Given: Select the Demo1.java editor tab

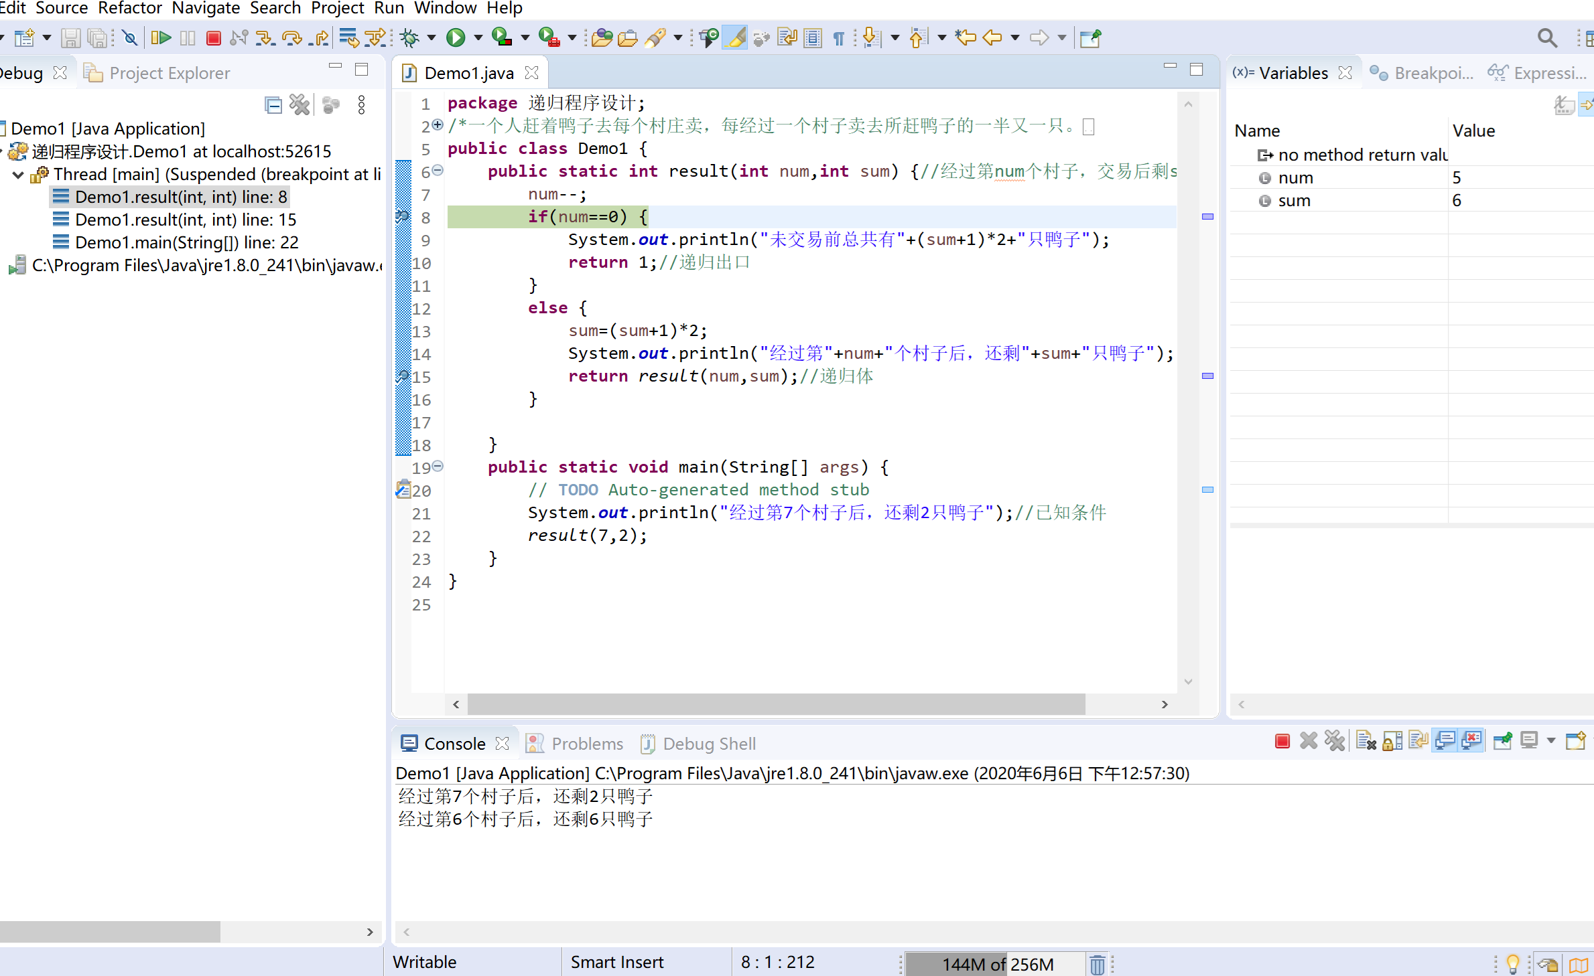Looking at the screenshot, I should (x=468, y=73).
